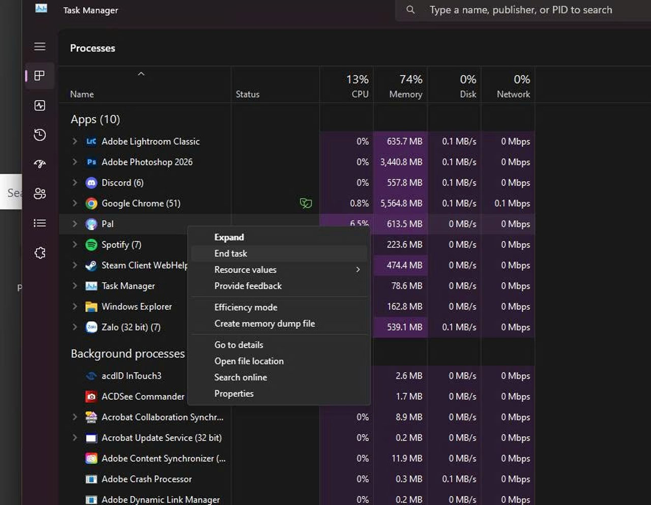Click Go to details for Pal
Image resolution: width=651 pixels, height=505 pixels.
[x=239, y=345]
